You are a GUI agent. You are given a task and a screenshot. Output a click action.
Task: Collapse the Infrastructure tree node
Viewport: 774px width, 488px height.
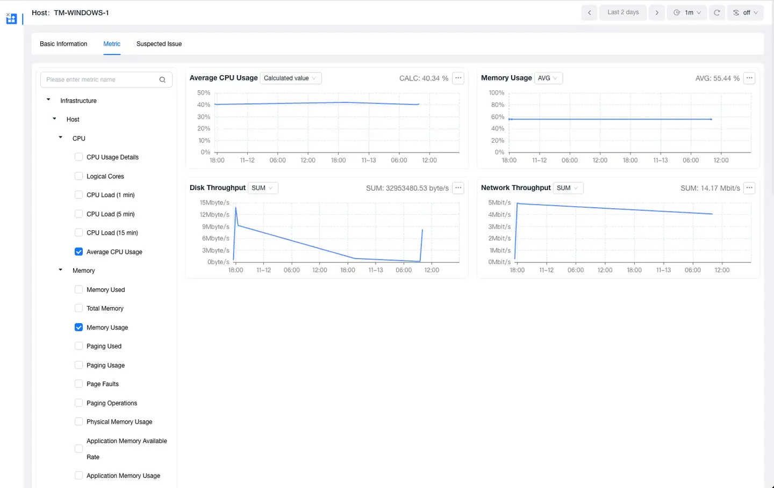point(48,100)
